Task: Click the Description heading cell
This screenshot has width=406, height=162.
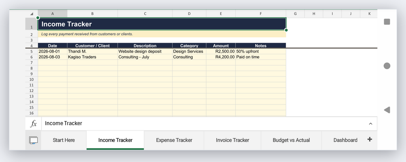Action: [x=145, y=45]
